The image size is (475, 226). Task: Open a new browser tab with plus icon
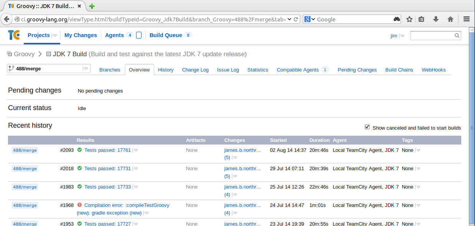(92, 6)
